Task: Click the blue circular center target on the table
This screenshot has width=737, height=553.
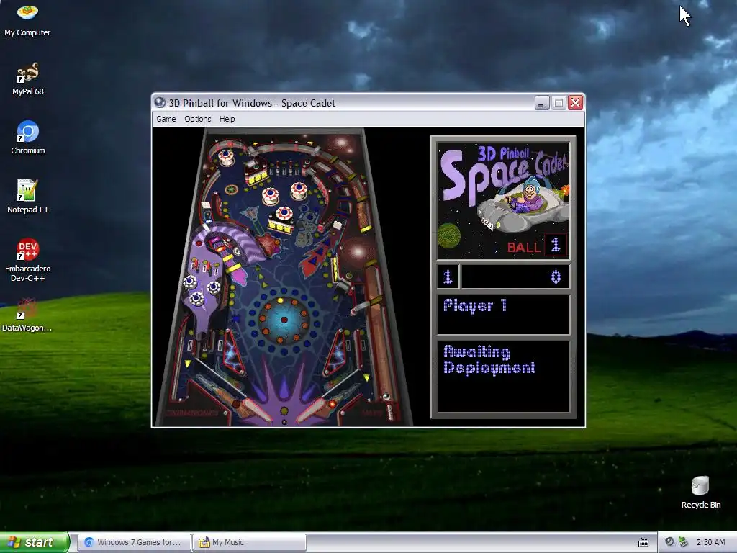Action: pyautogui.click(x=284, y=320)
